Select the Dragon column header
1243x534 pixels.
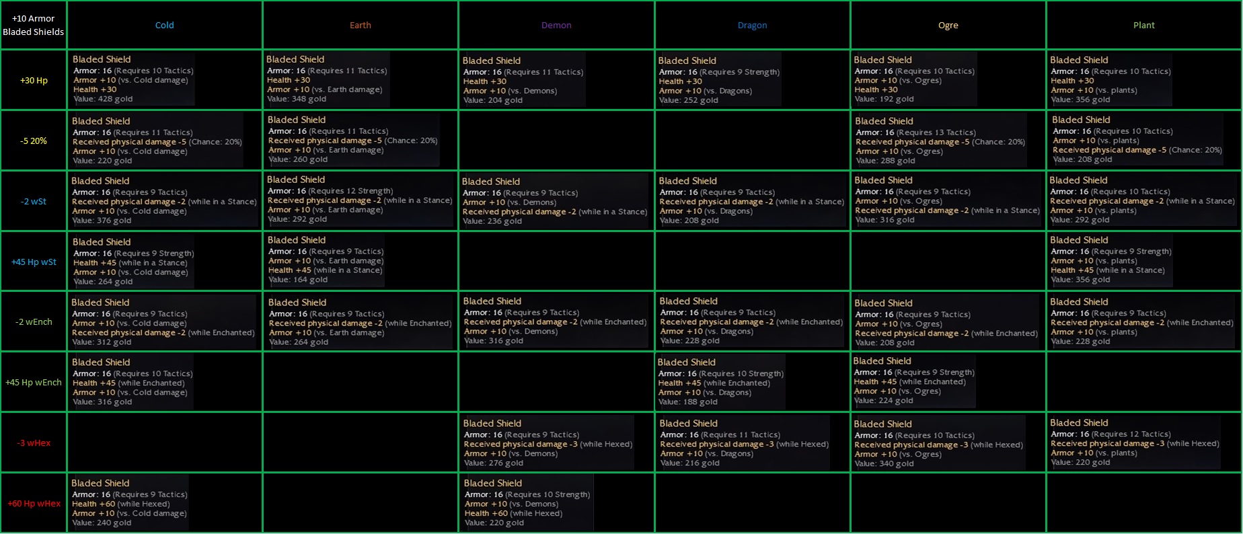752,26
